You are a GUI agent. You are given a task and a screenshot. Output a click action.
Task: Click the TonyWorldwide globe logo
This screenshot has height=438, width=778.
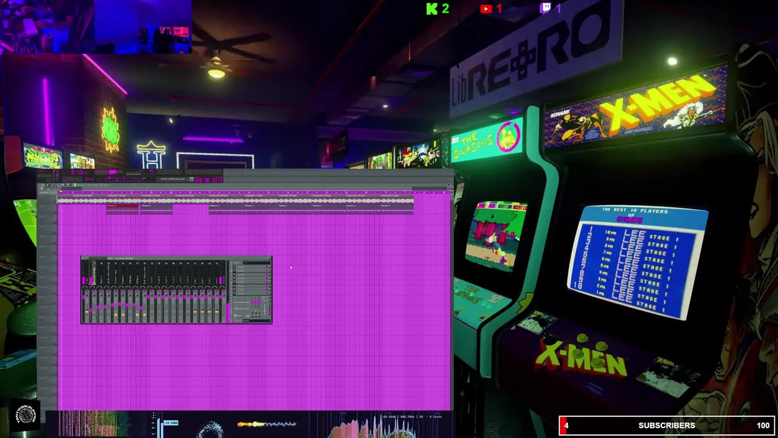(26, 415)
